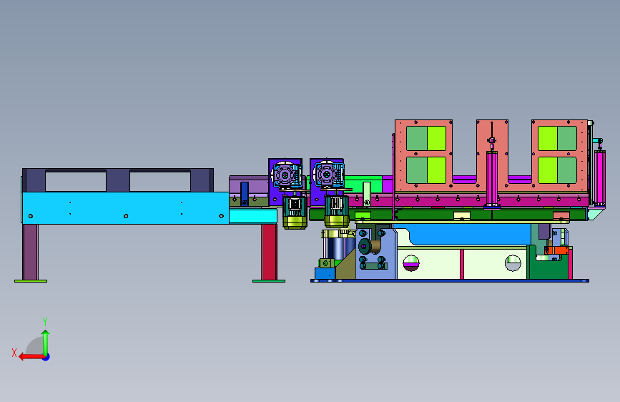Select the long blue base plate under the machine
This screenshot has height=402, width=620.
(450, 281)
